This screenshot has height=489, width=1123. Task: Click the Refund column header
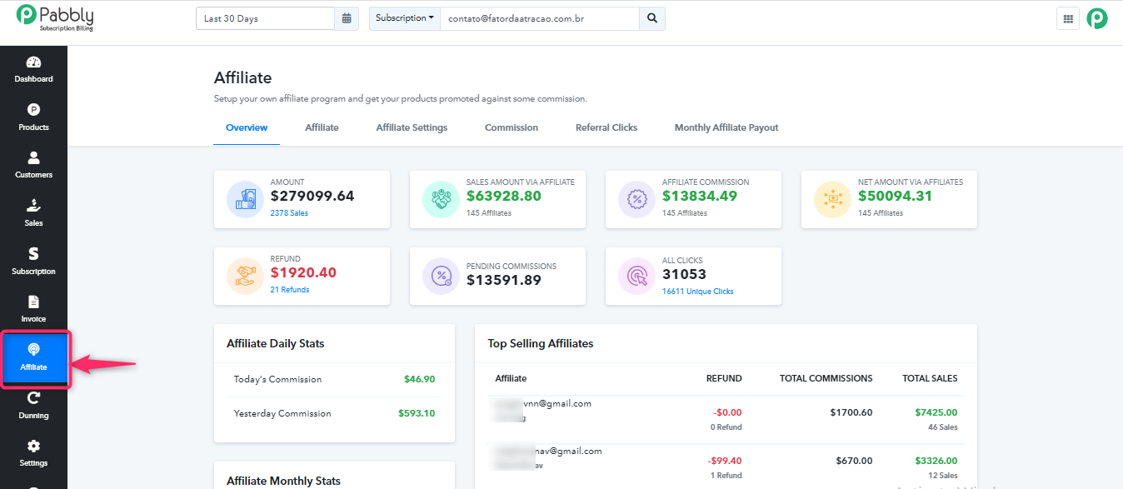point(724,378)
